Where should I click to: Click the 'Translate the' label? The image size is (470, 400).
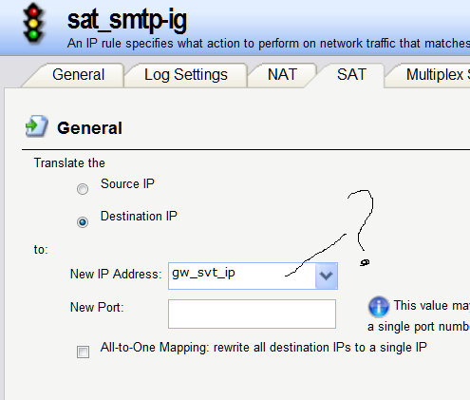pyautogui.click(x=69, y=162)
